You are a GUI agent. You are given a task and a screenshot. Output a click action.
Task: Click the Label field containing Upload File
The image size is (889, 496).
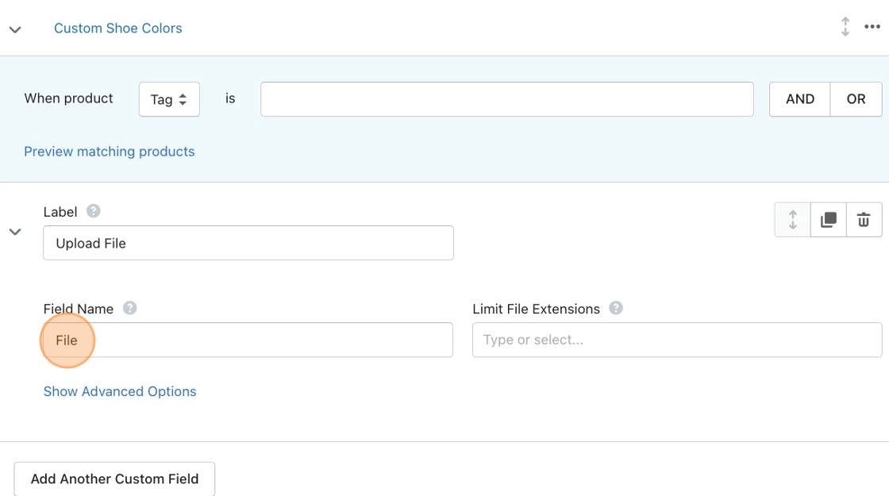(x=248, y=243)
